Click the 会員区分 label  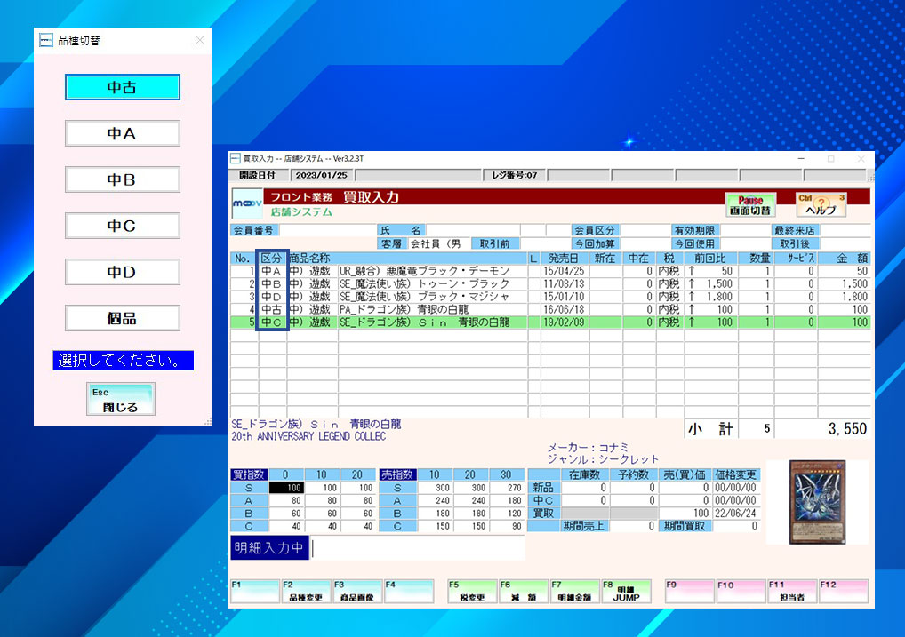click(595, 230)
